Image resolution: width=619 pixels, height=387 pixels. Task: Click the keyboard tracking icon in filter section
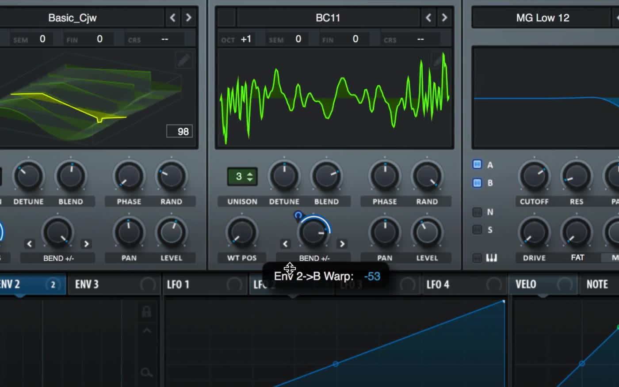(491, 258)
